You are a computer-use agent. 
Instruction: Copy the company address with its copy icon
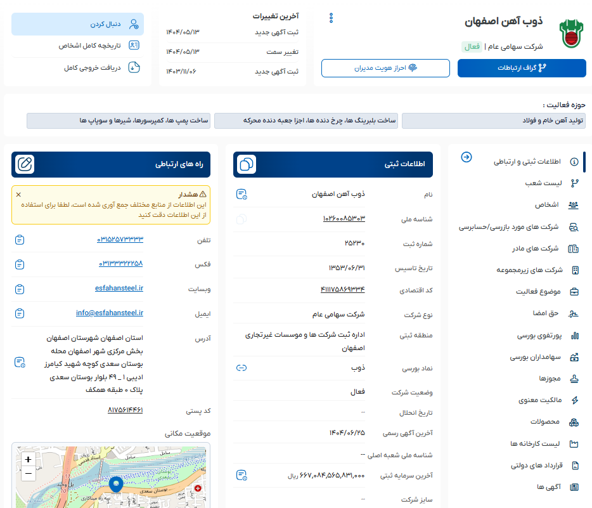point(20,363)
